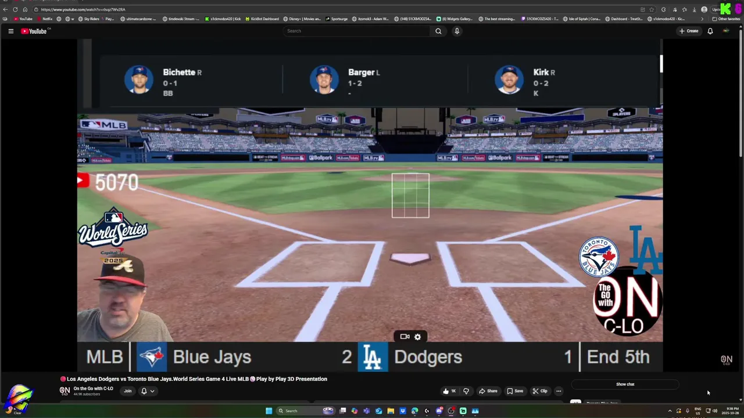This screenshot has height=418, width=744.
Task: Open the Create button
Action: point(688,31)
